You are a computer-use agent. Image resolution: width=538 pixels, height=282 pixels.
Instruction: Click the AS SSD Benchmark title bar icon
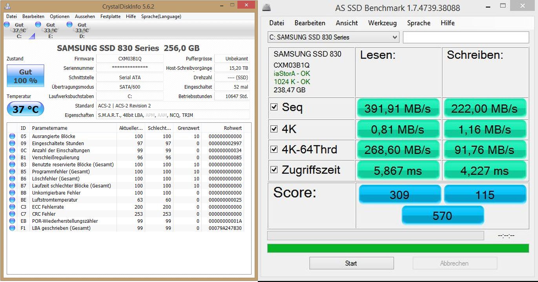point(266,8)
